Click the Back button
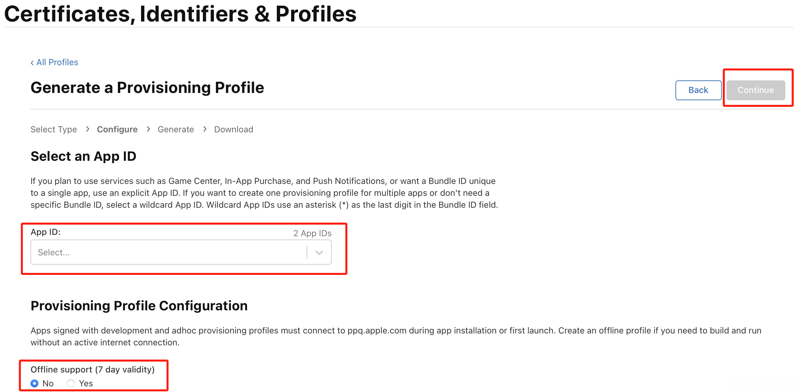The image size is (794, 392). pyautogui.click(x=698, y=90)
